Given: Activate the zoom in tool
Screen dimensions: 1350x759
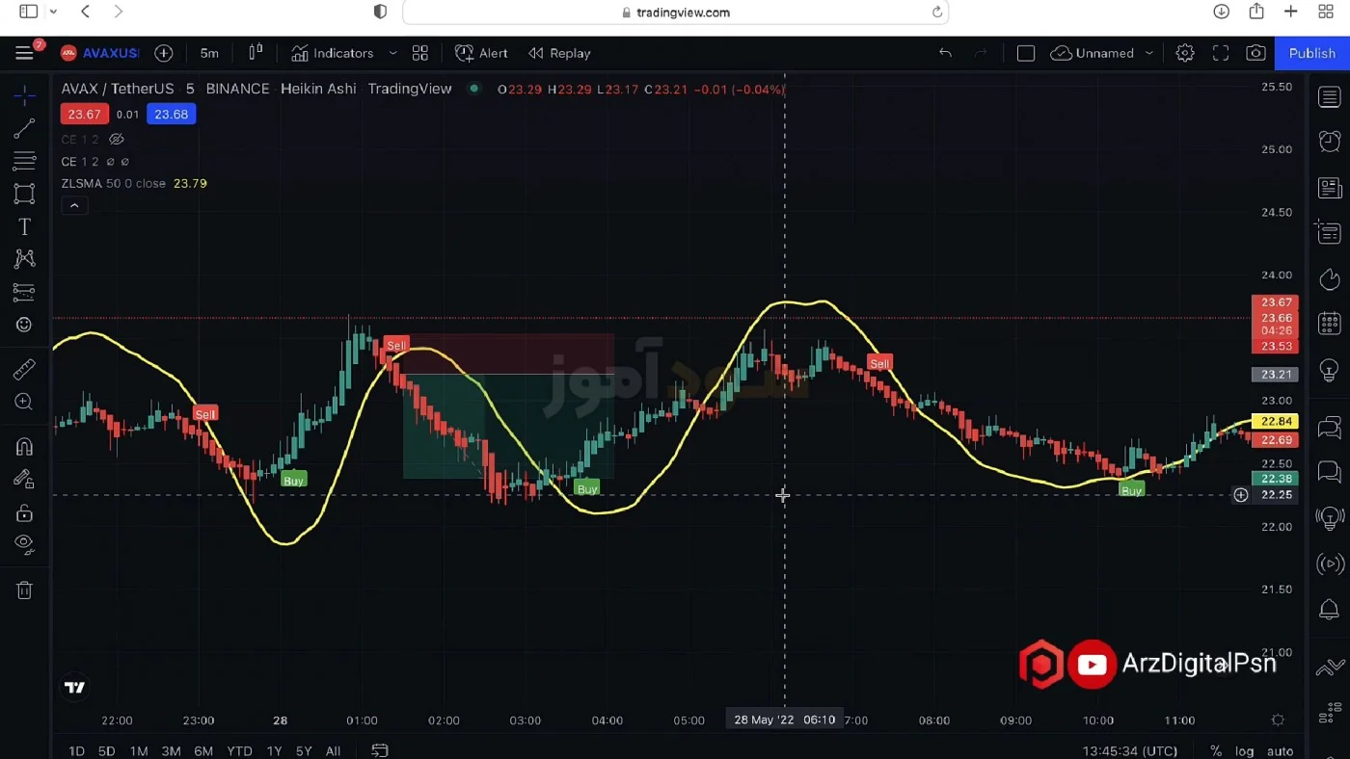Looking at the screenshot, I should tap(25, 402).
